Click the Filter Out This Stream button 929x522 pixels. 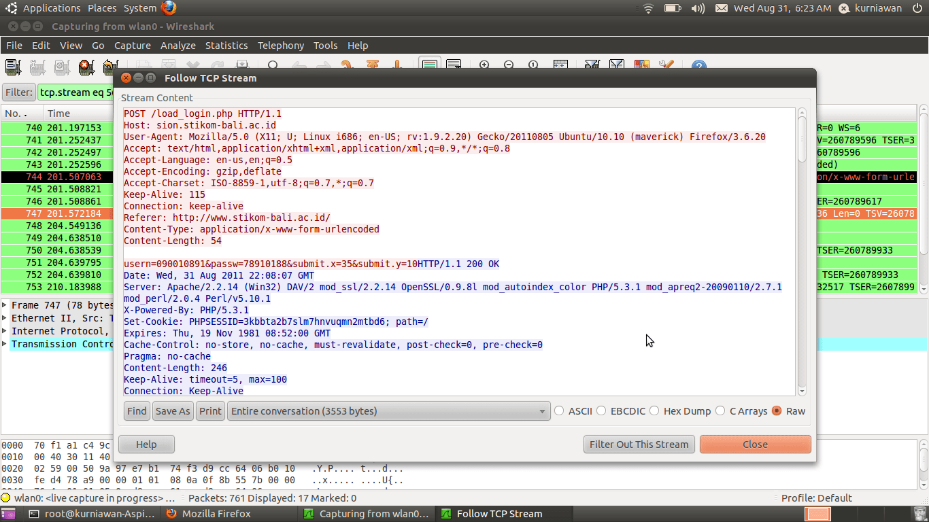[x=639, y=445]
